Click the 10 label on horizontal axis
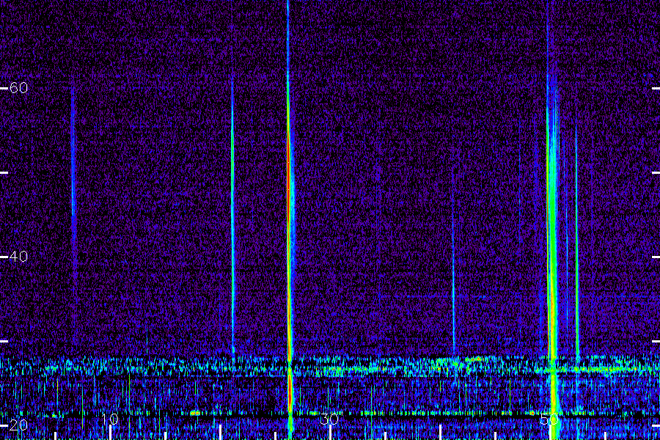 point(110,419)
